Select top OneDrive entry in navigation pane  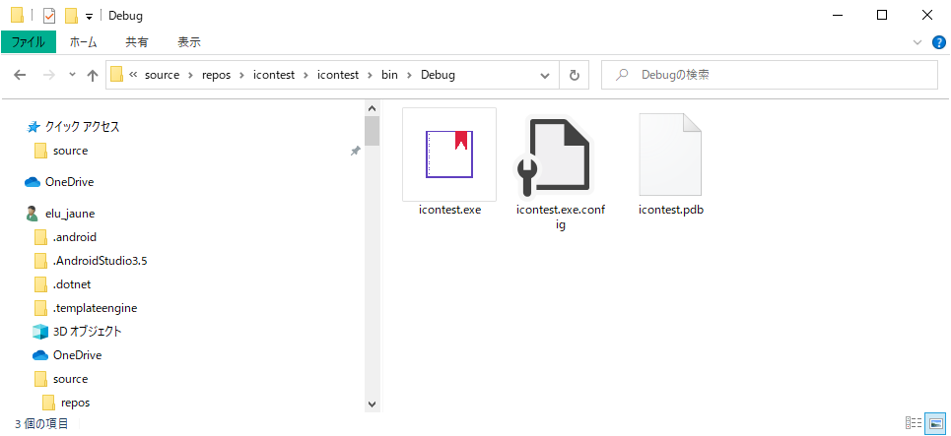click(69, 182)
